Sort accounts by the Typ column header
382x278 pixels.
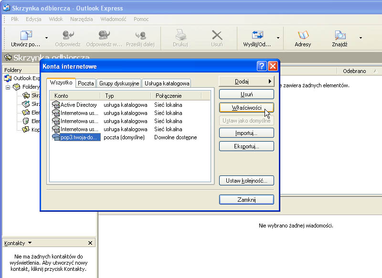[x=126, y=96]
